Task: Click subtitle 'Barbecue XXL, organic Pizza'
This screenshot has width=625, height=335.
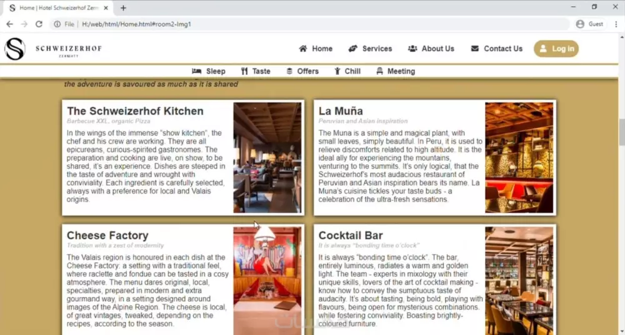Action: (108, 121)
